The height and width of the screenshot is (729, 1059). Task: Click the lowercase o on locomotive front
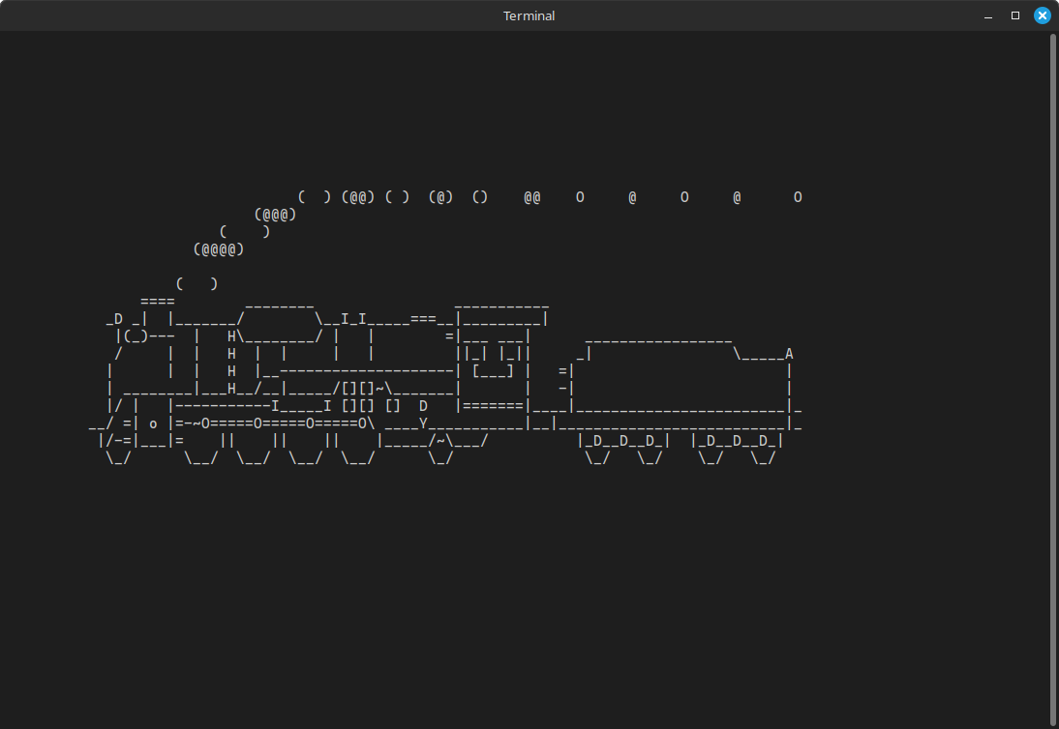(x=153, y=424)
